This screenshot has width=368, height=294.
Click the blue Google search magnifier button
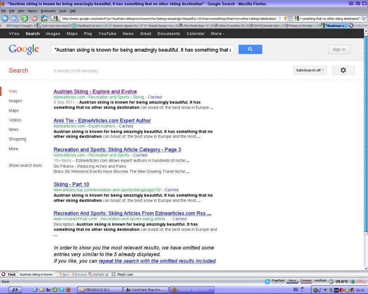250,49
